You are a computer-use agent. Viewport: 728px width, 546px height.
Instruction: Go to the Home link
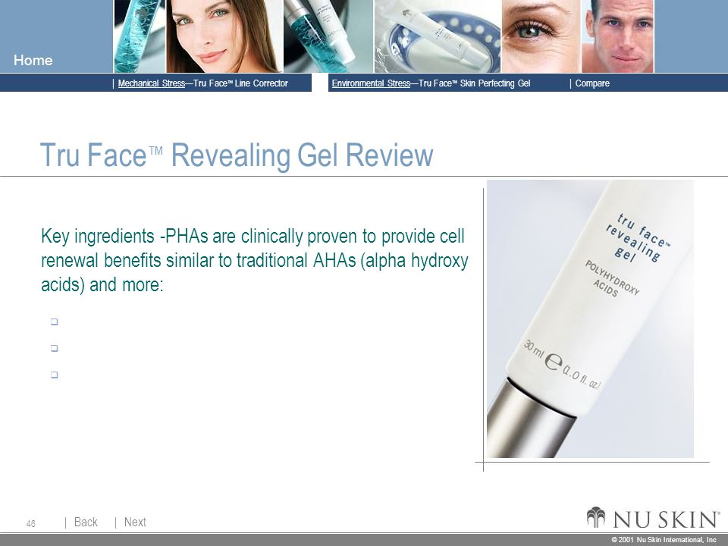[x=33, y=60]
